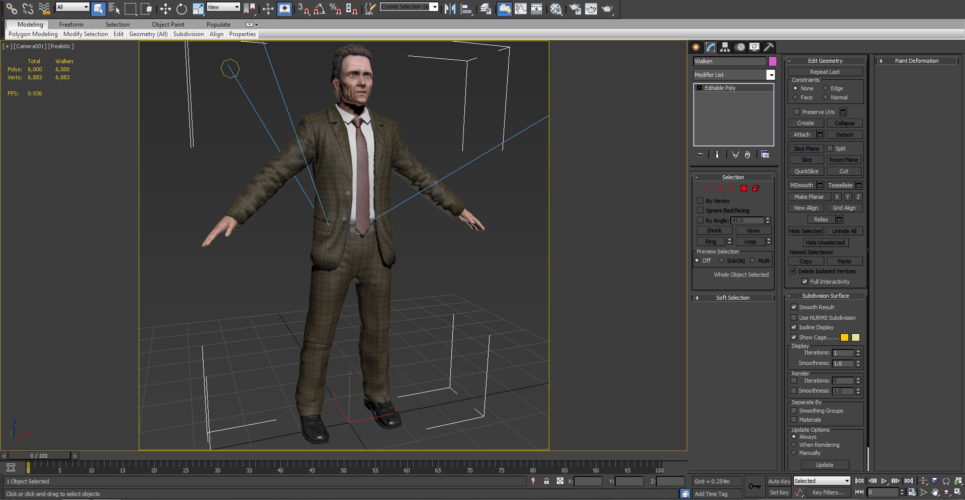Viewport: 965px width, 500px height.
Task: Choose the Select and Uniform Scale tool
Action: pyautogui.click(x=198, y=8)
